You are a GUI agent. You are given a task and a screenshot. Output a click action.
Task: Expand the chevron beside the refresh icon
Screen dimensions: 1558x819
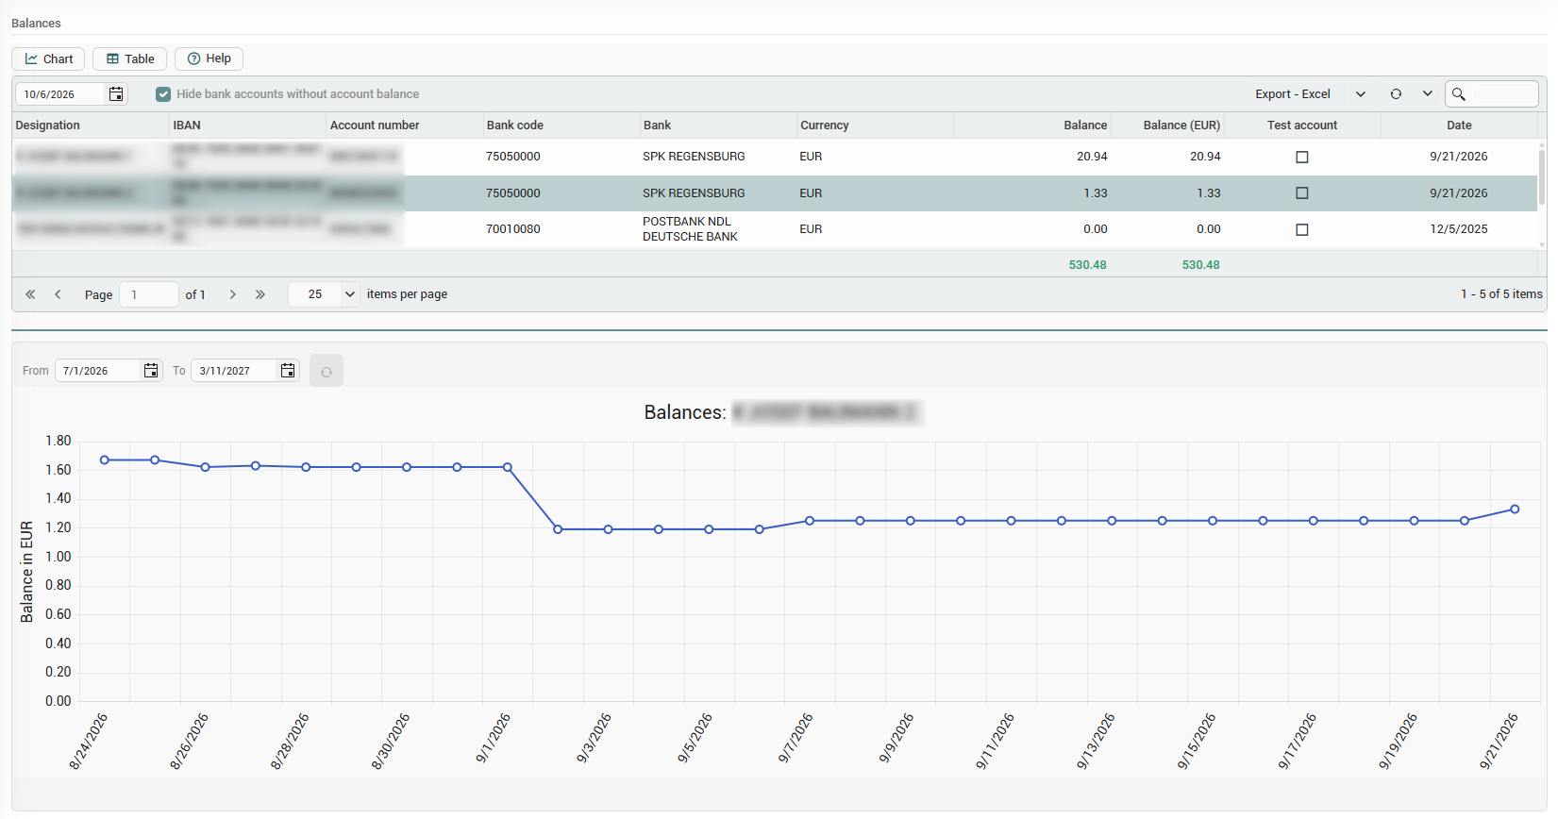[x=1428, y=94]
